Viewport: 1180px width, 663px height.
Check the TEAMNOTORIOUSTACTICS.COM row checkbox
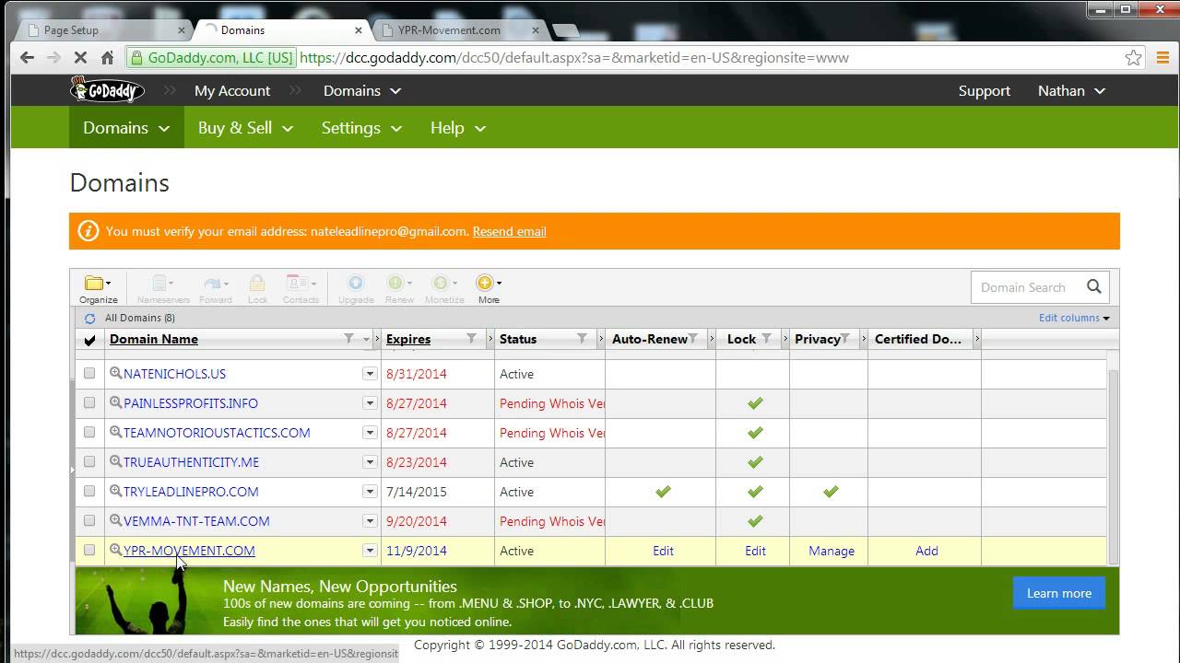coord(89,433)
